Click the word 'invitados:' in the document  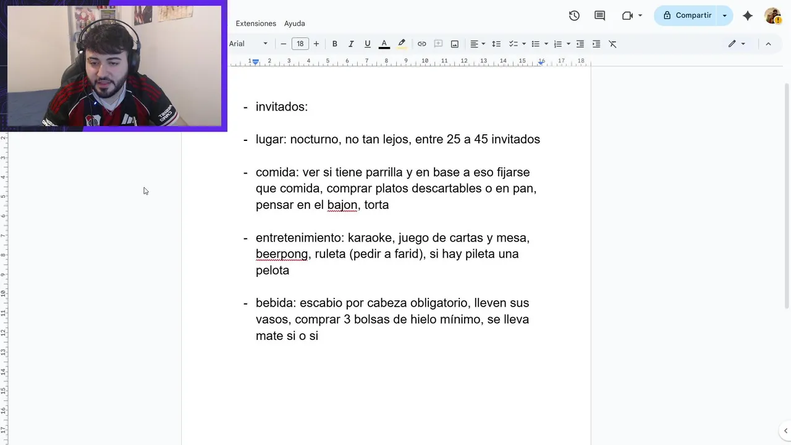[x=282, y=106]
